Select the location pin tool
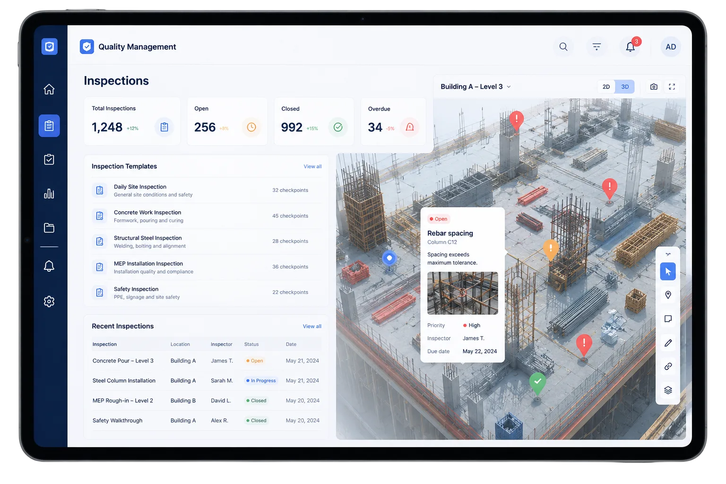 (x=668, y=295)
